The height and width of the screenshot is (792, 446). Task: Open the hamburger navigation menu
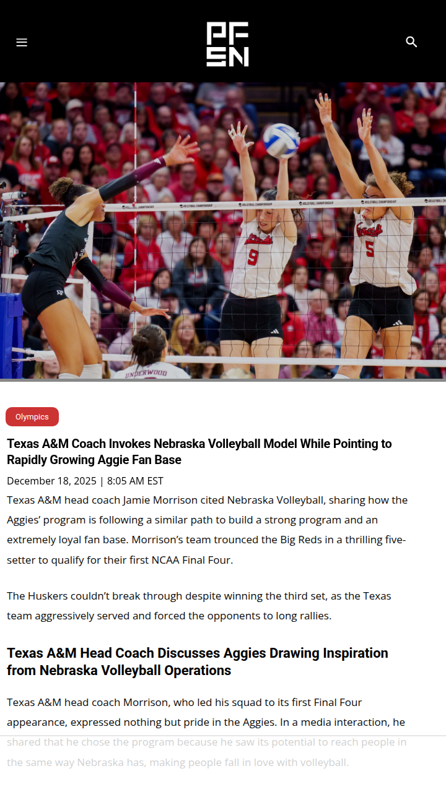[x=22, y=42]
